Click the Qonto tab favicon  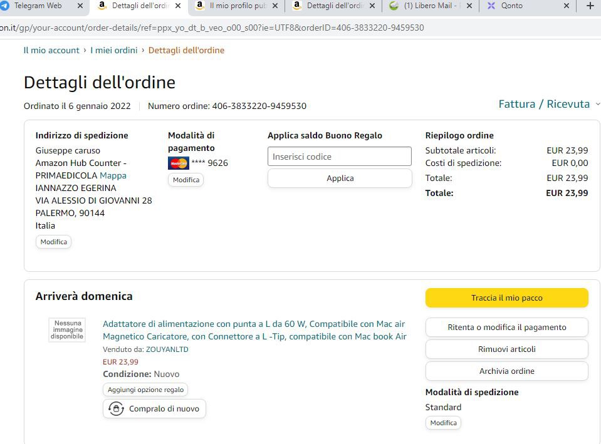point(491,6)
